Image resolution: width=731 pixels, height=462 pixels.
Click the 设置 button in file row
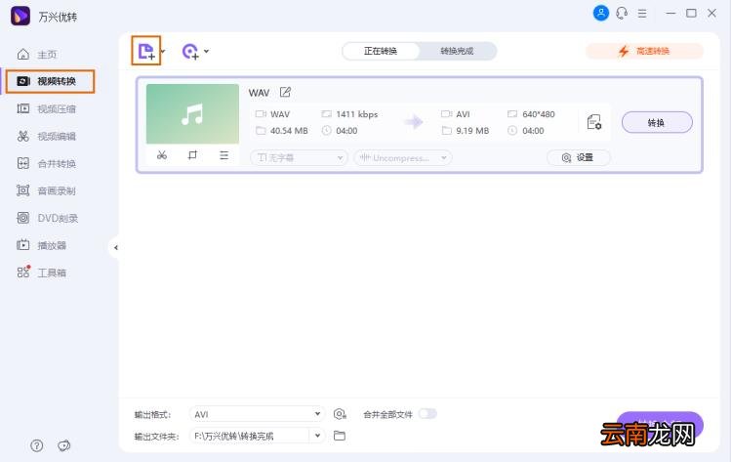(x=578, y=157)
